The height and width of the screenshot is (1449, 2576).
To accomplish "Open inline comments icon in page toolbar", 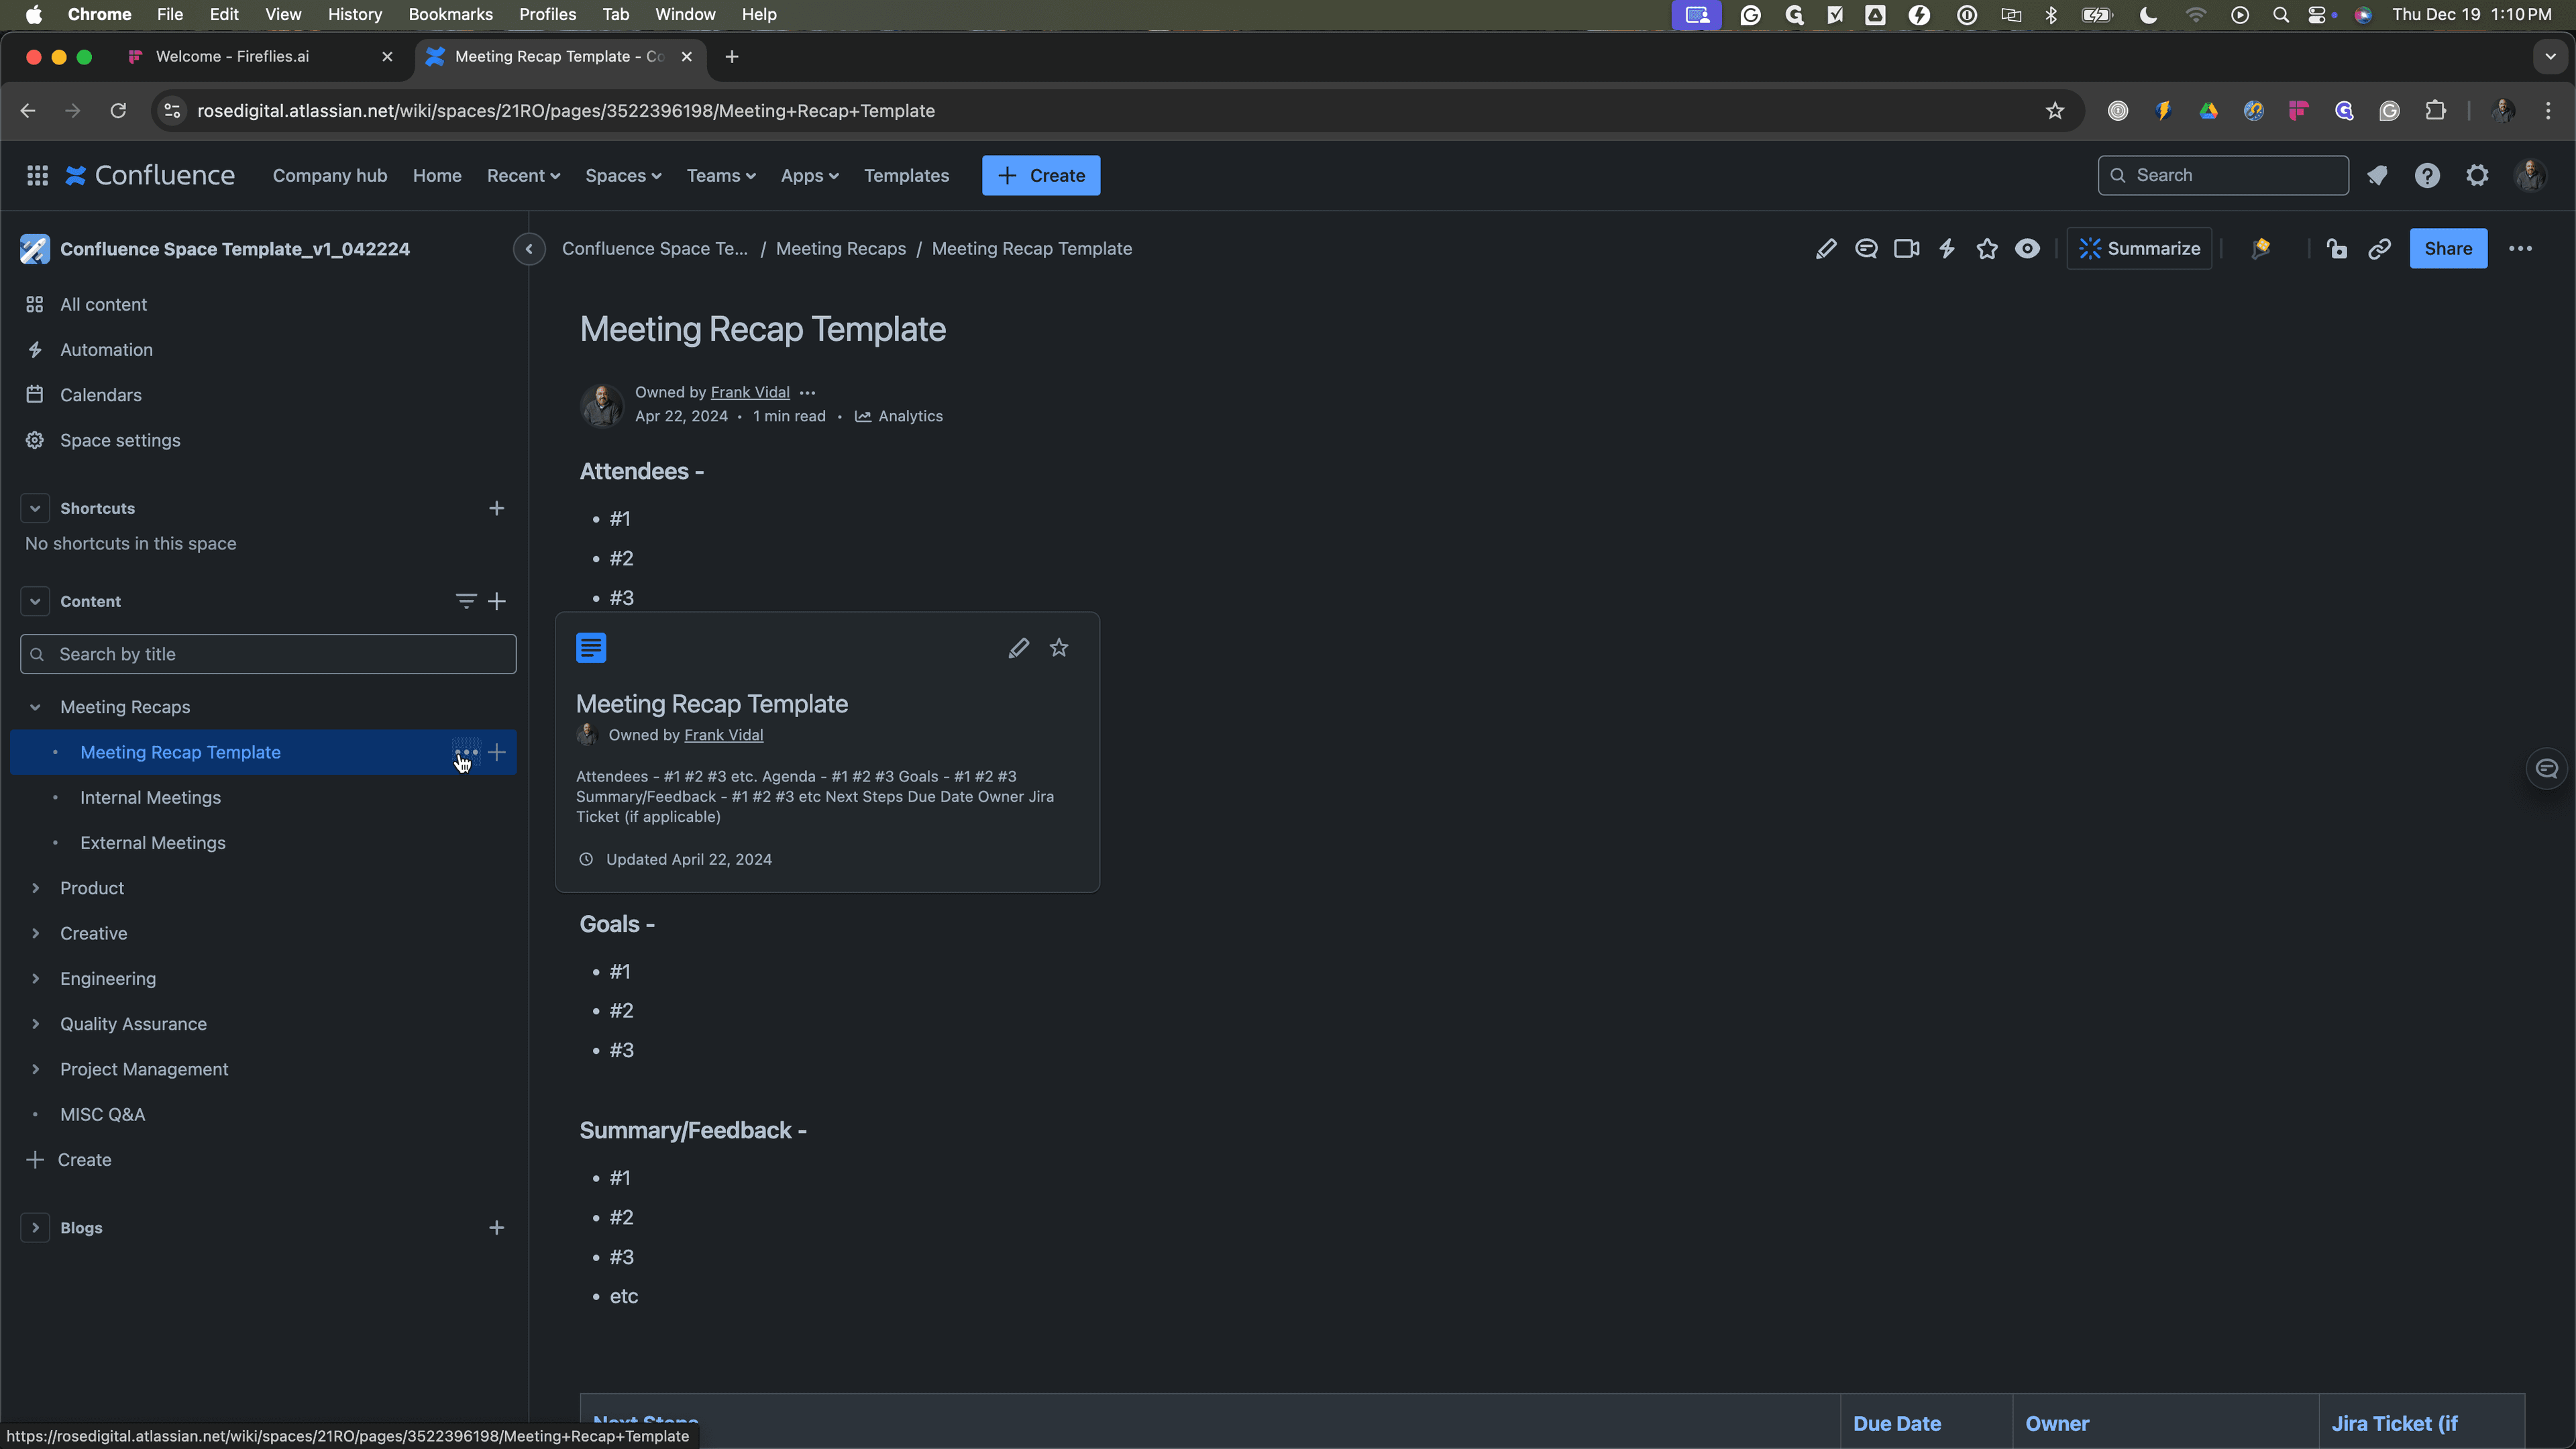I will [x=1866, y=249].
